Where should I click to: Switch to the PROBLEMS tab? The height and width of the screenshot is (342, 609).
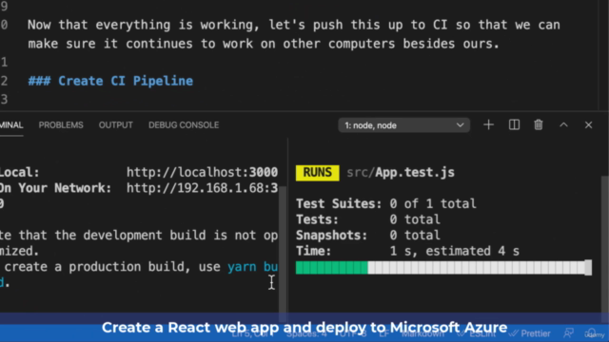(61, 125)
